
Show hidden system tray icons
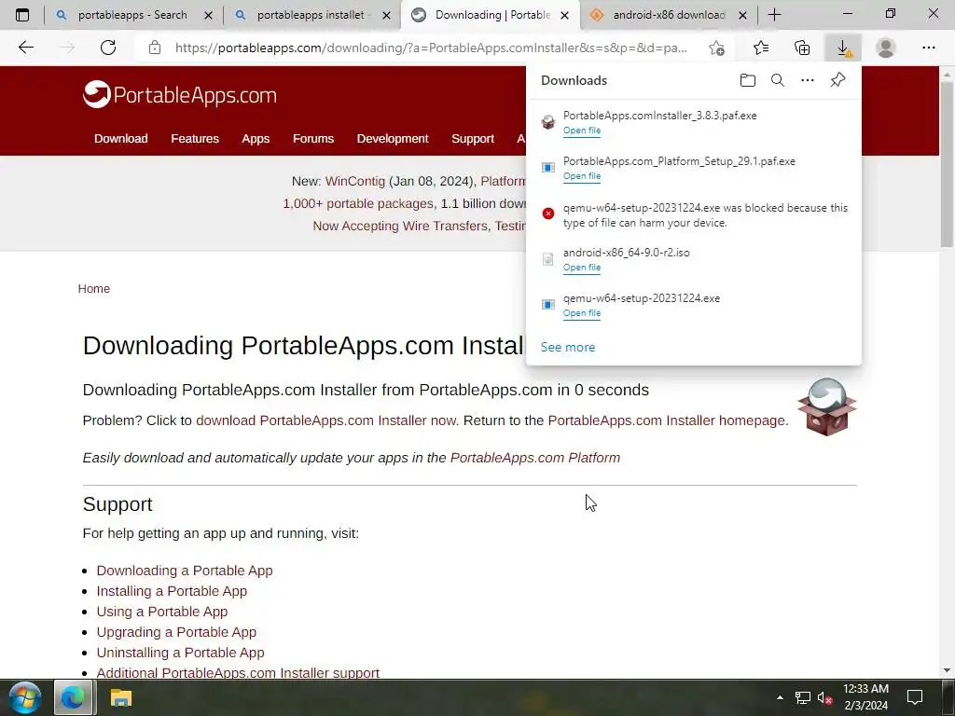780,697
